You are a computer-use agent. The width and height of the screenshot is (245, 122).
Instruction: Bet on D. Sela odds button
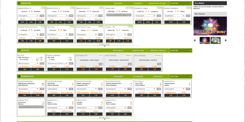click(154, 69)
